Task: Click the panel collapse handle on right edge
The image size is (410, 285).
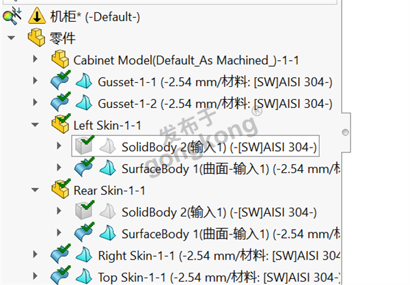Action: [345, 131]
